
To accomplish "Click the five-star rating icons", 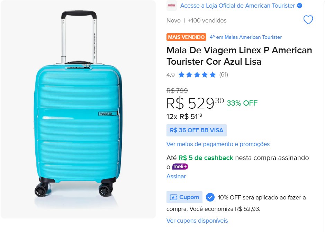I will [x=197, y=74].
